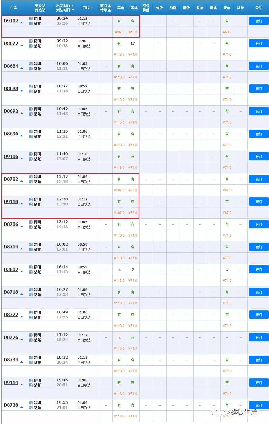Open train D9102 details link
This screenshot has height=424, width=269.
[x=11, y=21]
